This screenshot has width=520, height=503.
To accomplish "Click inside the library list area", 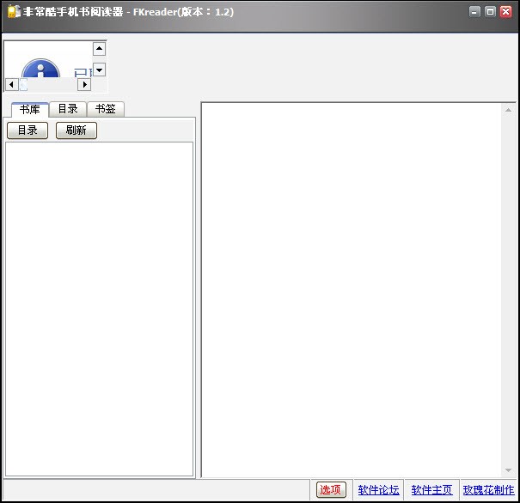I will [x=99, y=309].
